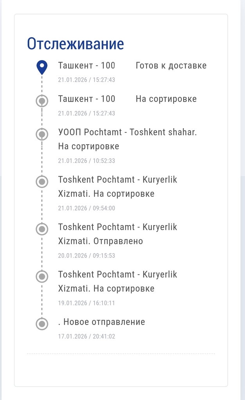Image resolution: width=245 pixels, height=400 pixels.
Task: Click timeline dot for the 09:54:00 sorting event
Action: 42,182
